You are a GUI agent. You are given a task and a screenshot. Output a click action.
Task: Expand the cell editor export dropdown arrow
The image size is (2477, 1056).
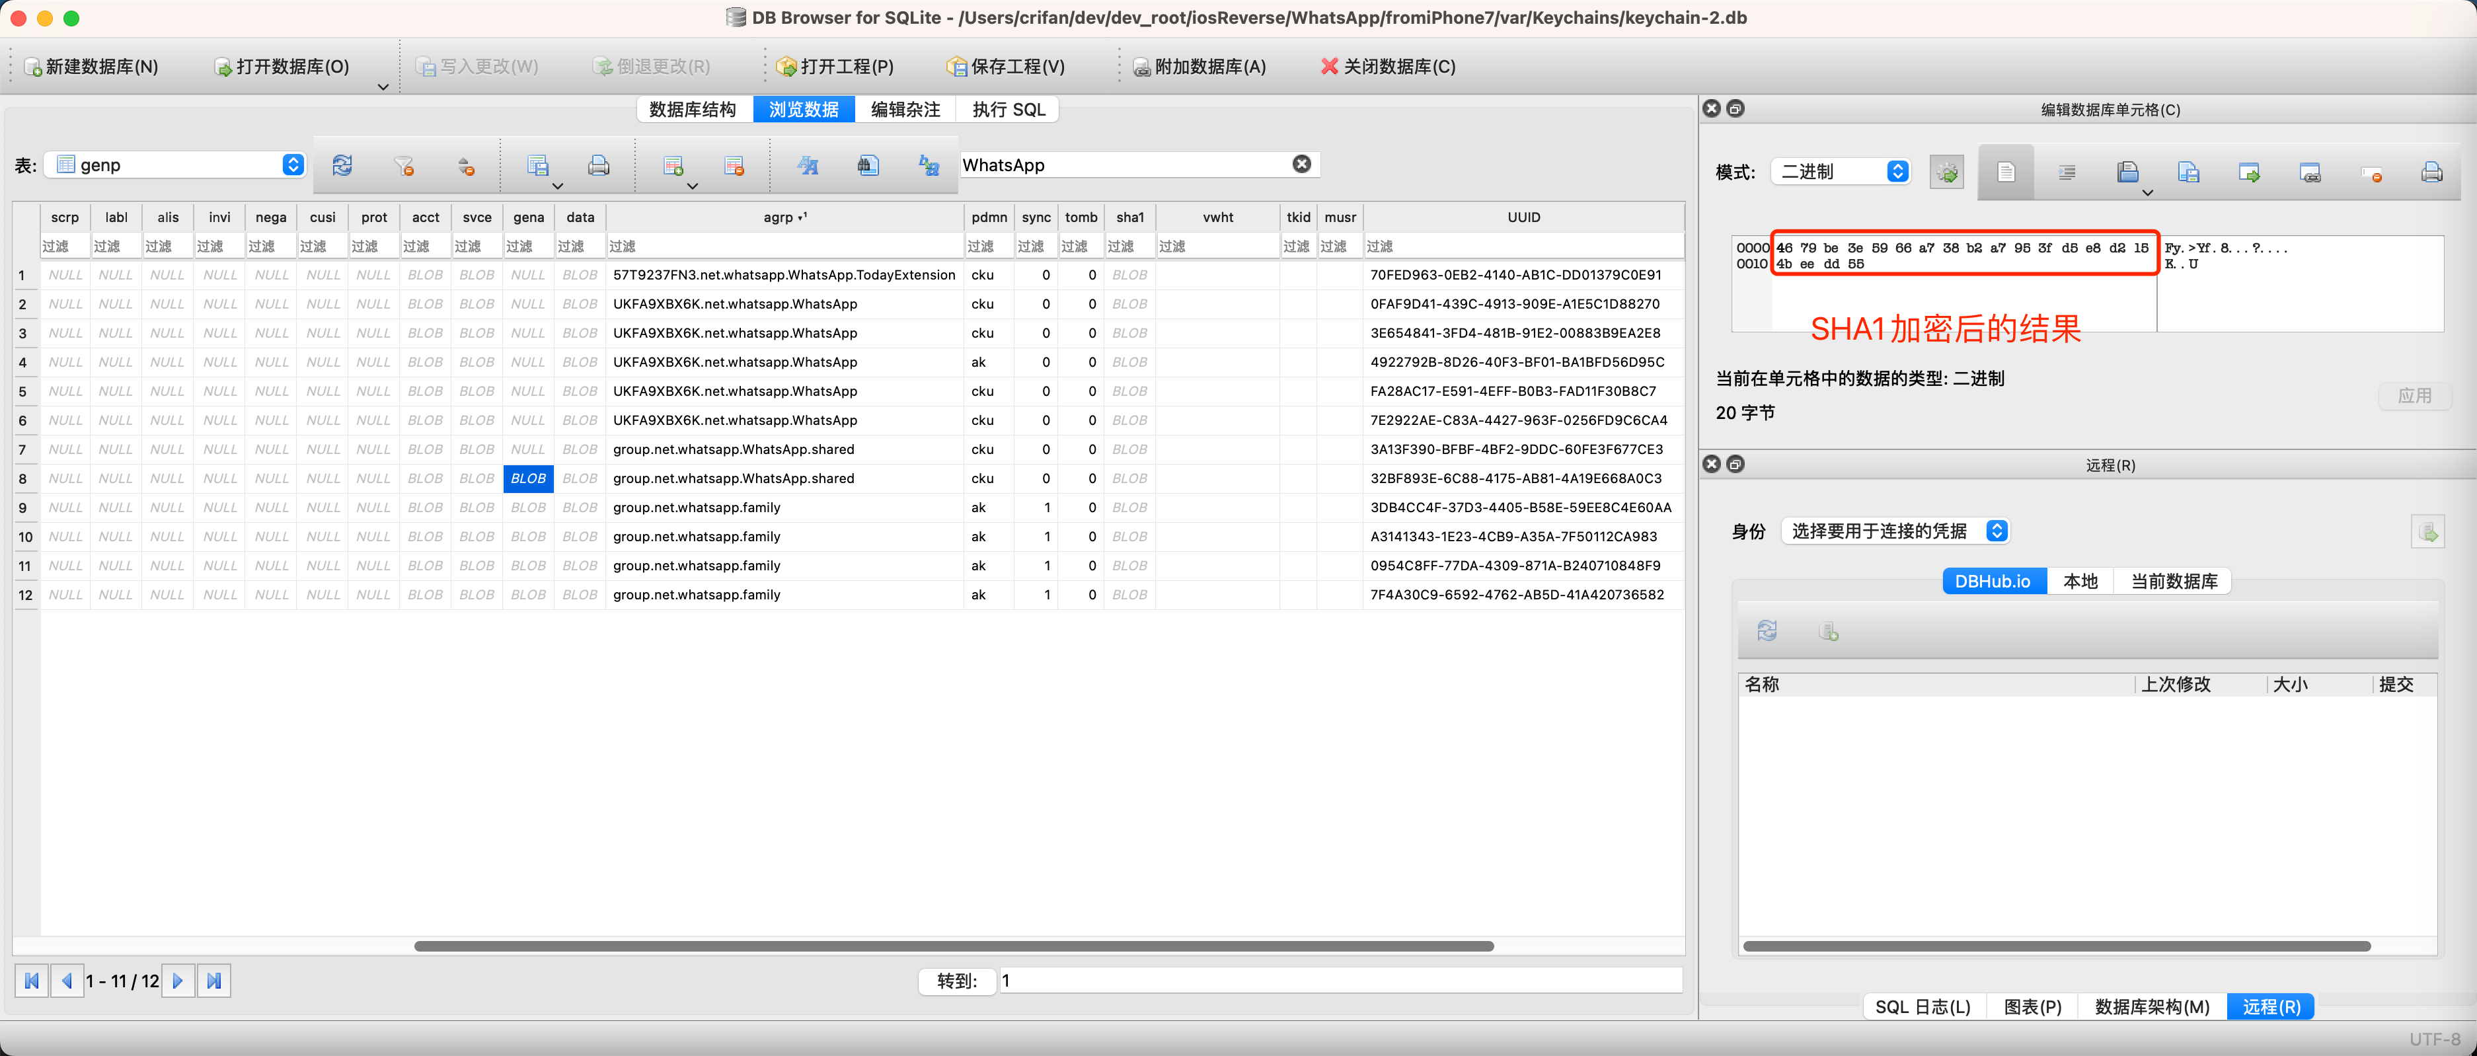[x=2147, y=192]
